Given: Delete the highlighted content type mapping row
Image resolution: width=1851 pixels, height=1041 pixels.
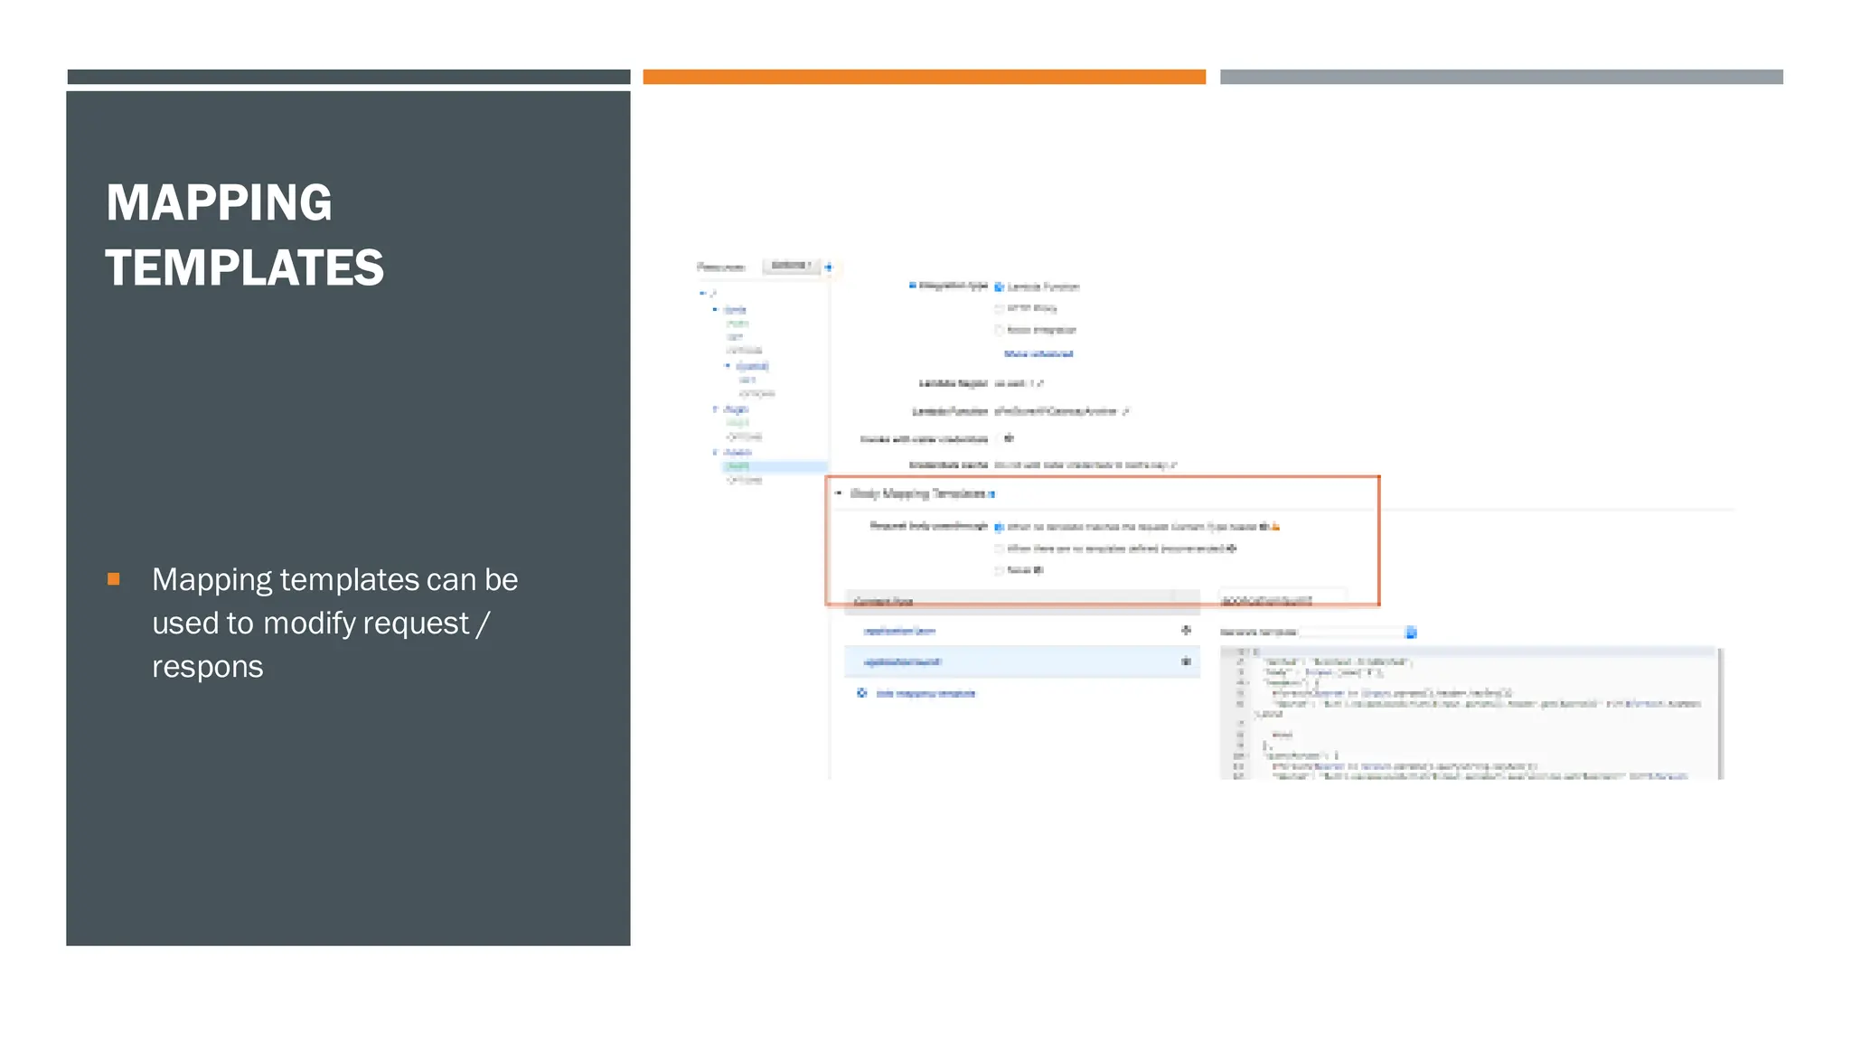Looking at the screenshot, I should (x=1186, y=661).
